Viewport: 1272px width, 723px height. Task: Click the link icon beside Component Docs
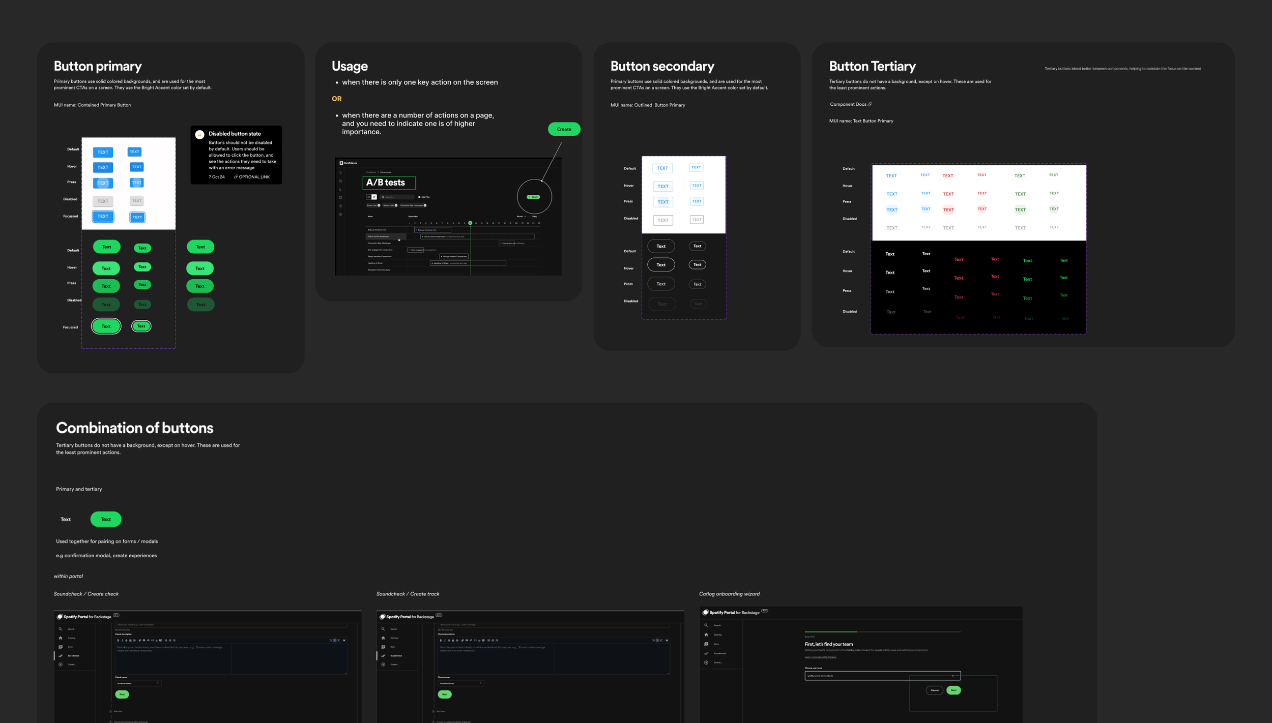point(870,104)
